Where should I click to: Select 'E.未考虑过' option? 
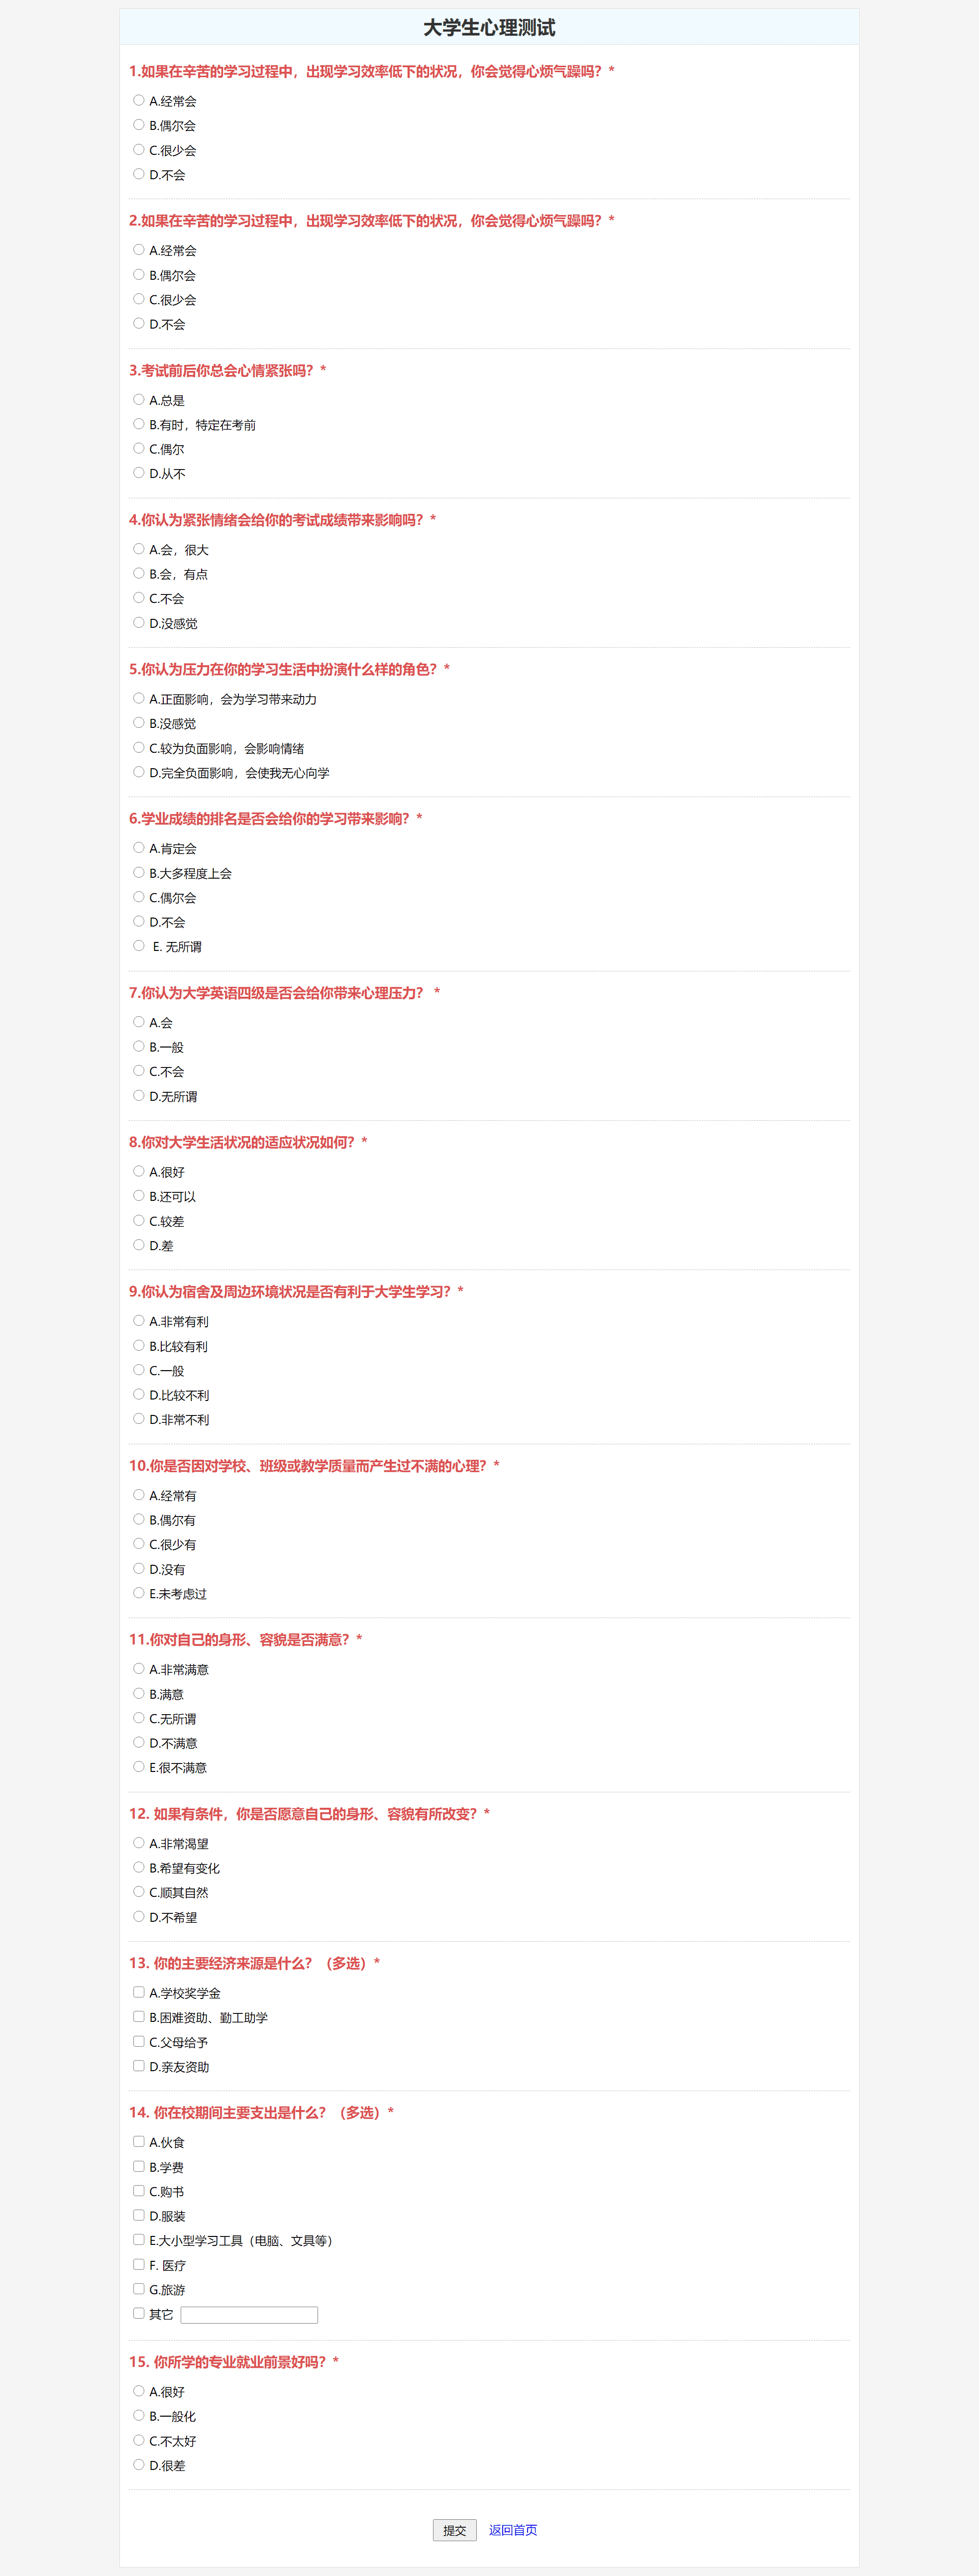pyautogui.click(x=139, y=1593)
